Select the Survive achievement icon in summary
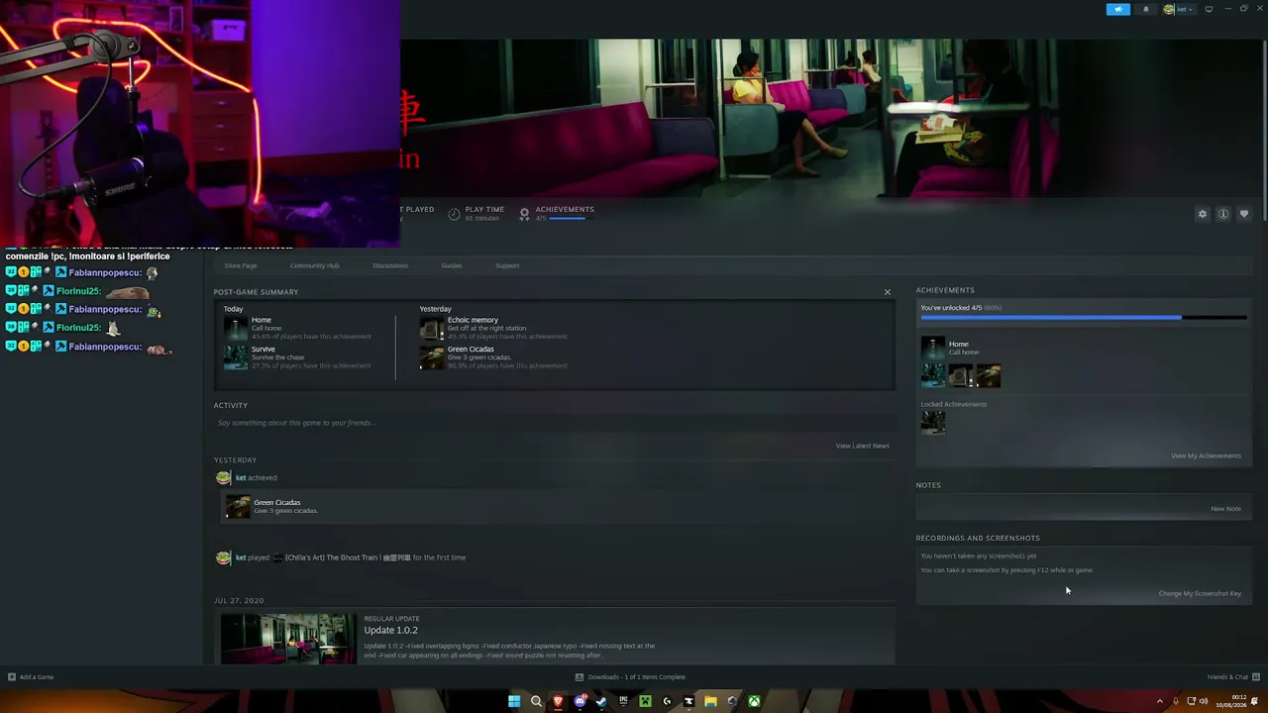The width and height of the screenshot is (1268, 713). click(x=236, y=356)
